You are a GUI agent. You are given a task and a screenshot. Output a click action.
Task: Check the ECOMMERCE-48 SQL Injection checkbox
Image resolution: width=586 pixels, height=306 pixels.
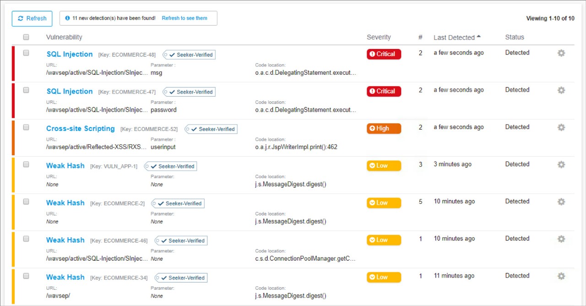(x=26, y=53)
